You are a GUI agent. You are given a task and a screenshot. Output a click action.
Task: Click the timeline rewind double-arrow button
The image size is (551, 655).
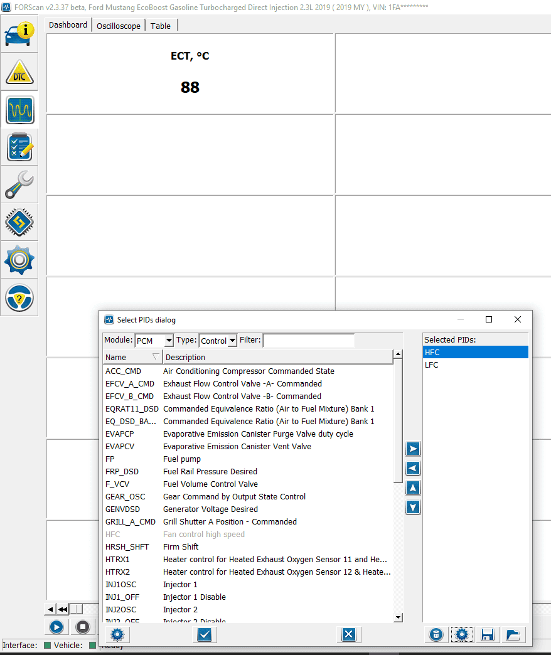pos(63,609)
